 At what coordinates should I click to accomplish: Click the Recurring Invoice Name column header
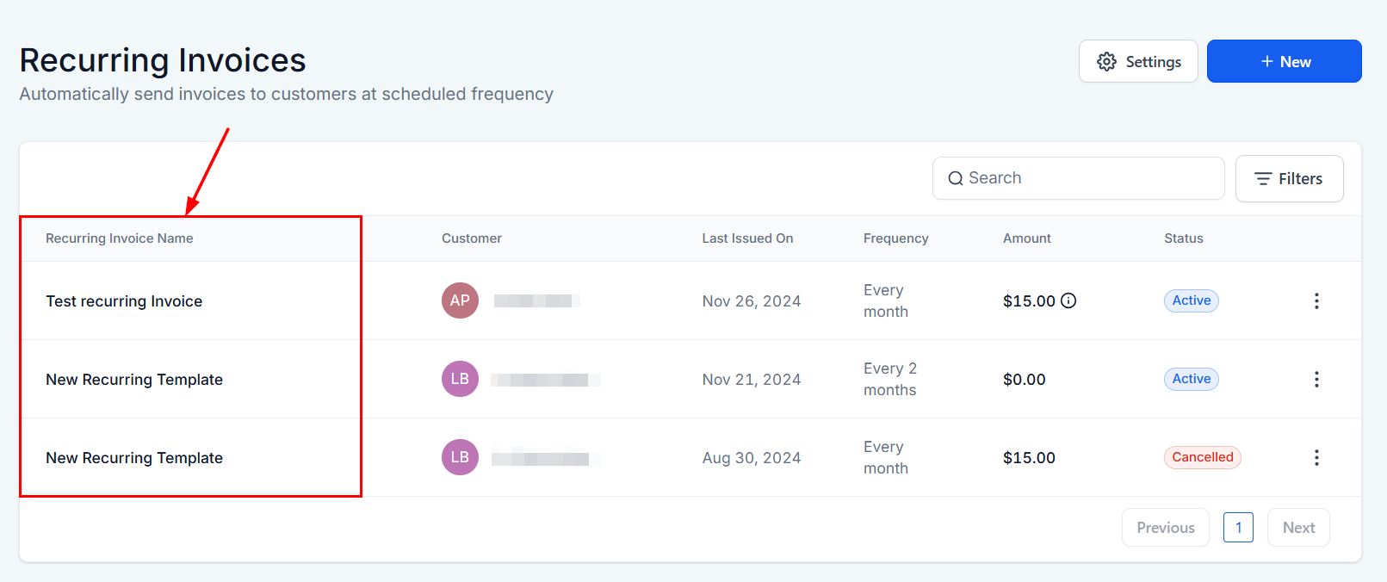(120, 238)
